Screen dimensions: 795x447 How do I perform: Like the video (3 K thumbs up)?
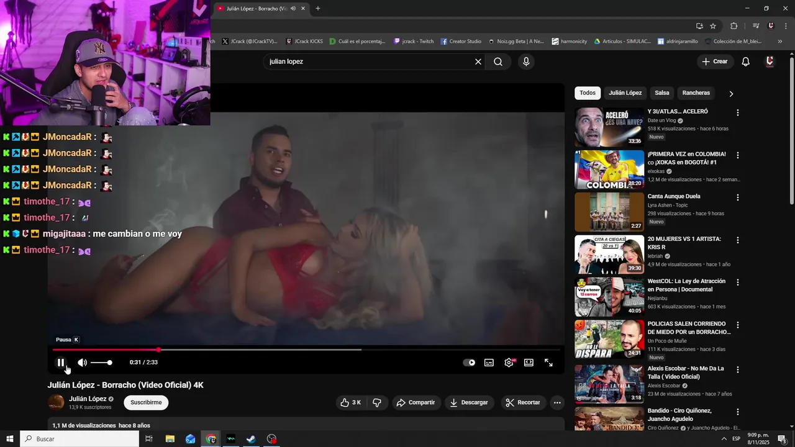(x=350, y=402)
